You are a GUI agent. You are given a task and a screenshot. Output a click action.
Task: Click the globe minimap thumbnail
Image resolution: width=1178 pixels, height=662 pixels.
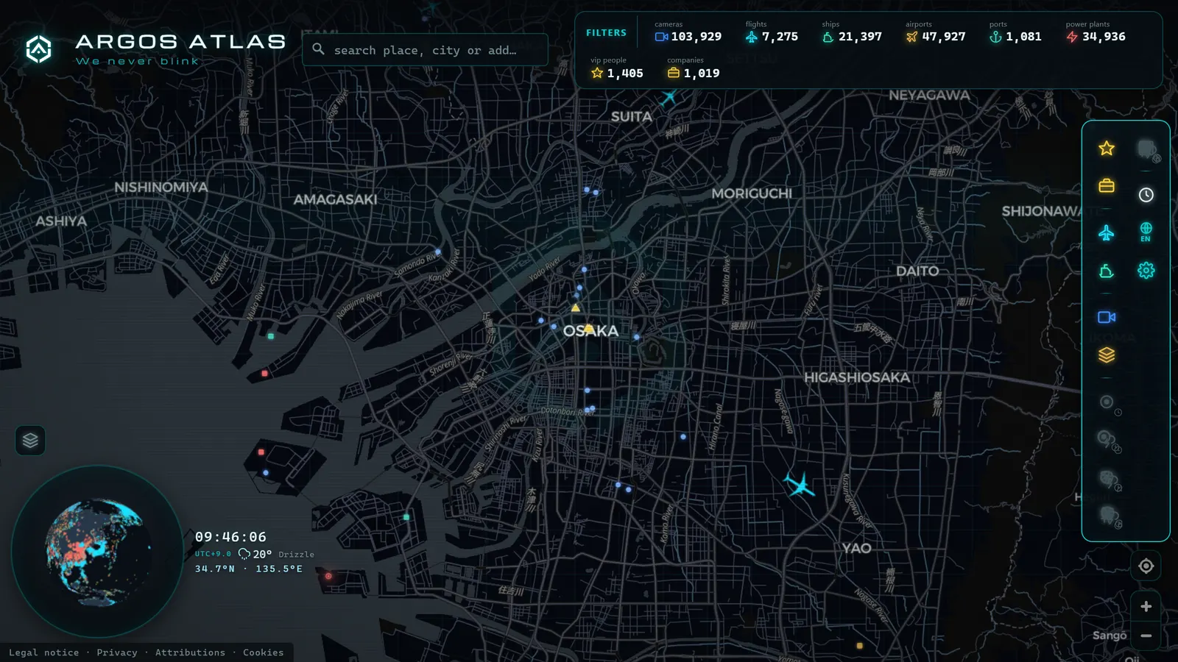click(x=96, y=552)
